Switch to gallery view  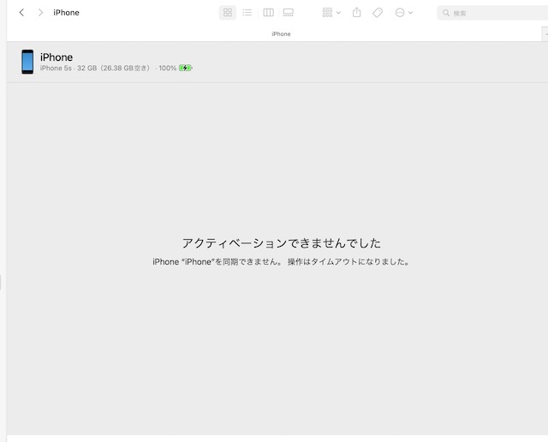(x=289, y=13)
